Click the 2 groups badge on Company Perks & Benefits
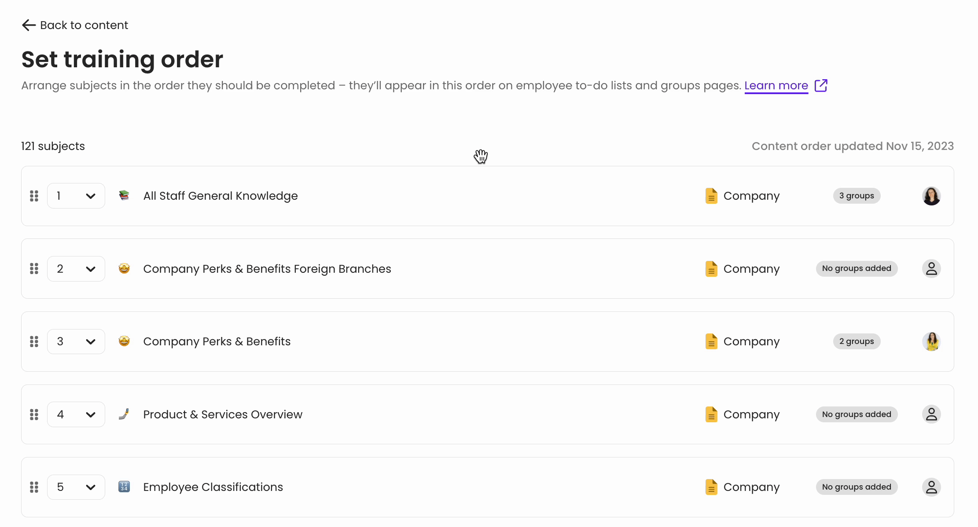The height and width of the screenshot is (527, 978). coord(857,341)
